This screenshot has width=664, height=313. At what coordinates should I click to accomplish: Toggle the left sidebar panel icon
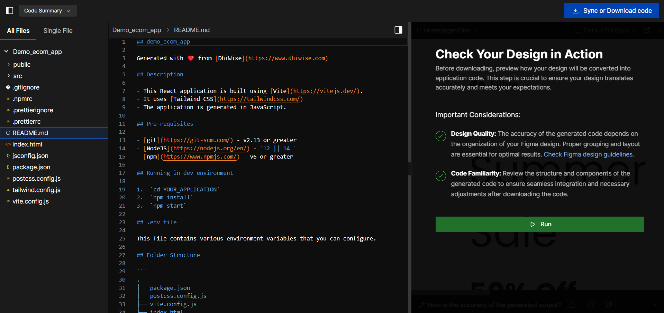pyautogui.click(x=10, y=11)
